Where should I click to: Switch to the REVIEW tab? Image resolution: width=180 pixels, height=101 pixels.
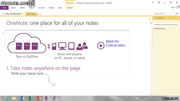51,8
